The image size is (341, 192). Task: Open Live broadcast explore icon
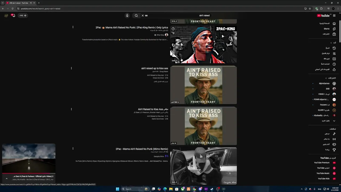(334, 139)
